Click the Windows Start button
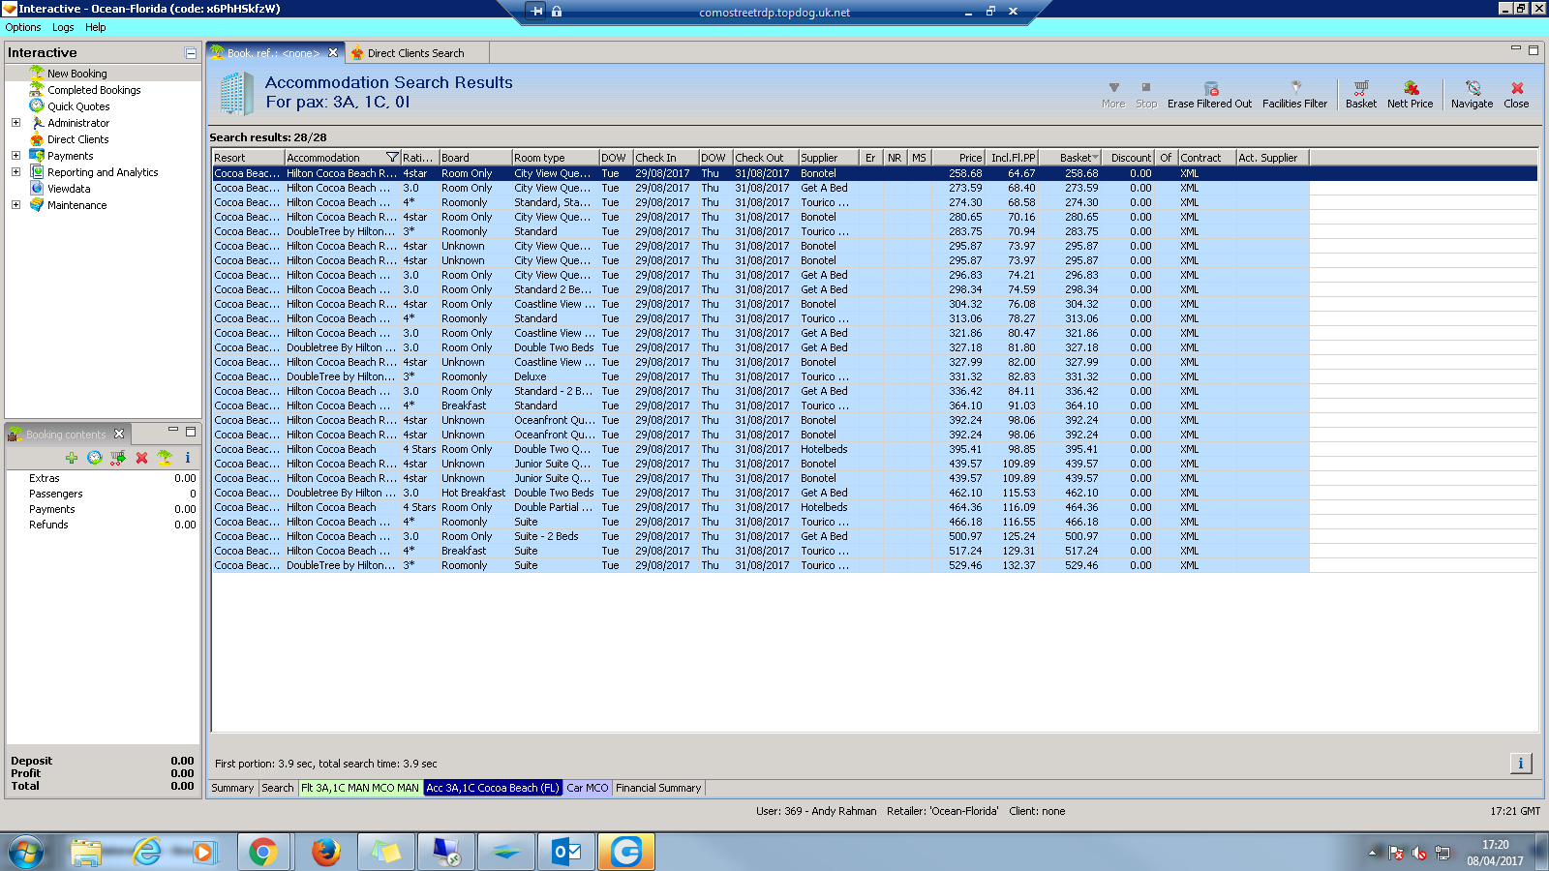1549x871 pixels. pyautogui.click(x=26, y=852)
